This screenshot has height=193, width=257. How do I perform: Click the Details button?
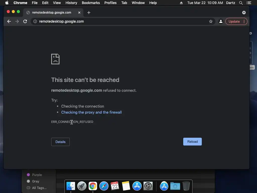[60, 142]
